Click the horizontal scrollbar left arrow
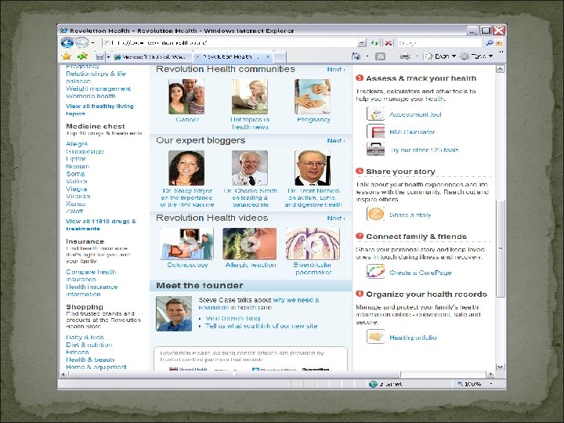Image resolution: width=564 pixels, height=423 pixels. (63, 374)
